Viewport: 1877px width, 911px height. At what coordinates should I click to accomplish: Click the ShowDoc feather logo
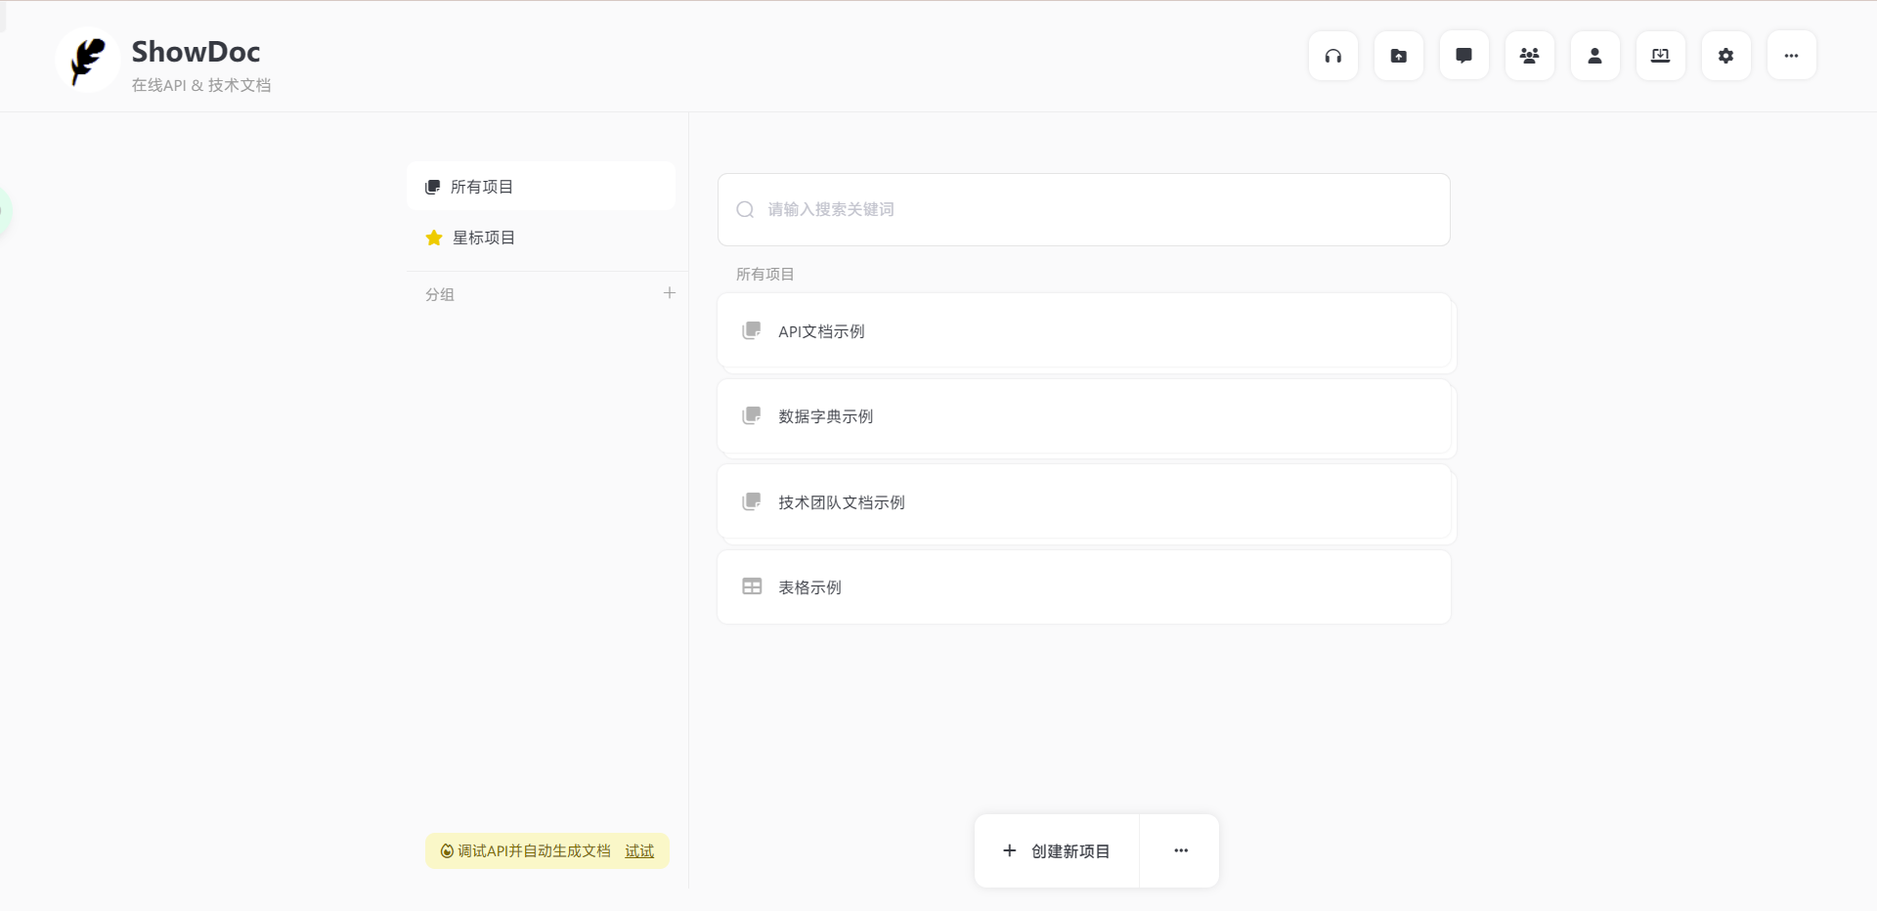[x=88, y=61]
